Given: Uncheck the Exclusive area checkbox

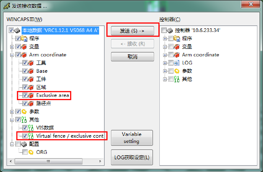Looking at the screenshot, I should (x=25, y=95).
